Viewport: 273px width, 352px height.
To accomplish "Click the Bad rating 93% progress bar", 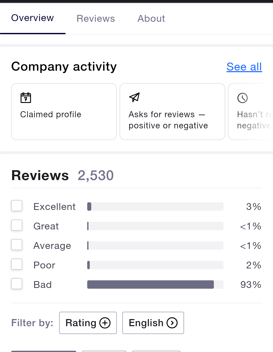I will click(x=155, y=285).
